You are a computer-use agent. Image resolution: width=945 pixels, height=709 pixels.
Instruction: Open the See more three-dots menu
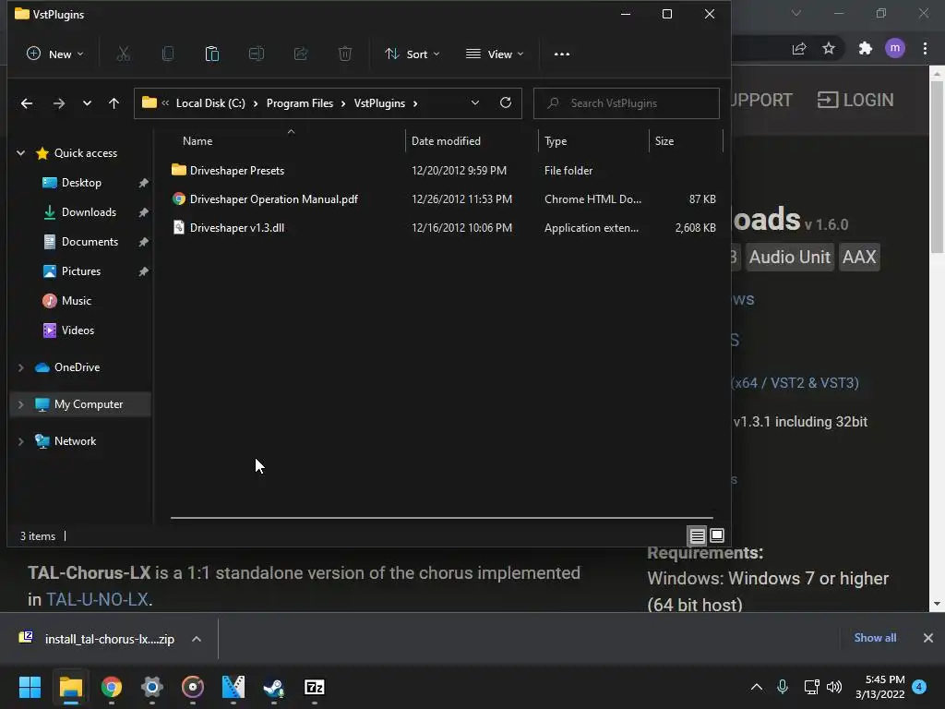pyautogui.click(x=562, y=54)
